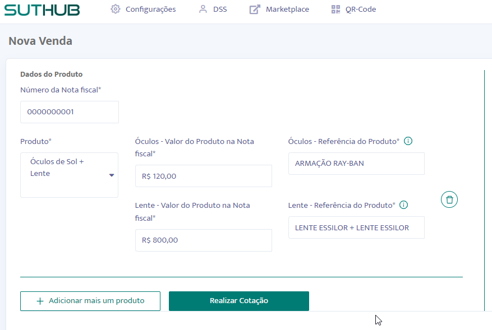Edit the LENTE ESSILOR reference field
Screen dimensions: 492x330
[356, 227]
